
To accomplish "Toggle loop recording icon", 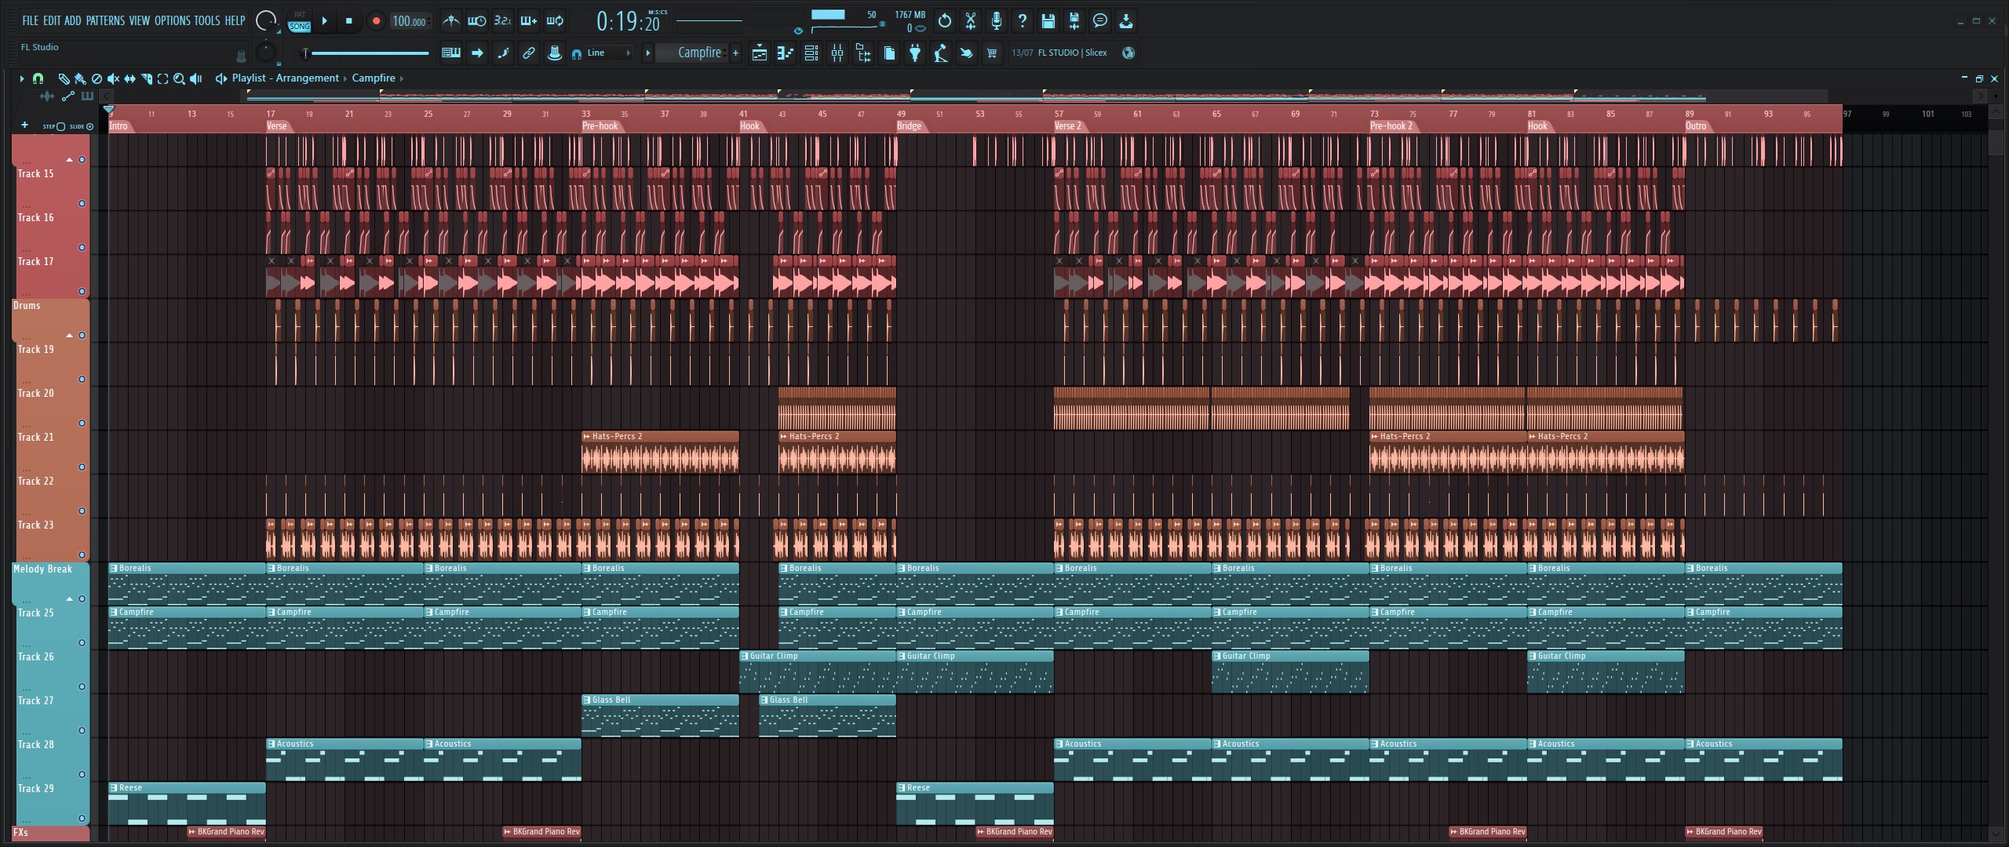I will click(555, 21).
